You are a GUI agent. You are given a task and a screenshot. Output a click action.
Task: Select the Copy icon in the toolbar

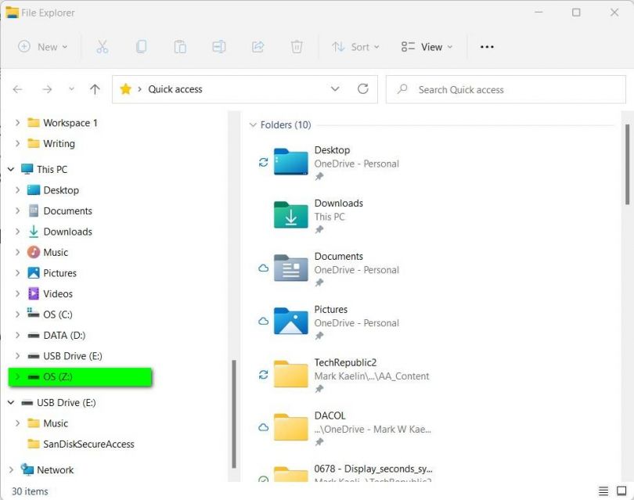141,46
